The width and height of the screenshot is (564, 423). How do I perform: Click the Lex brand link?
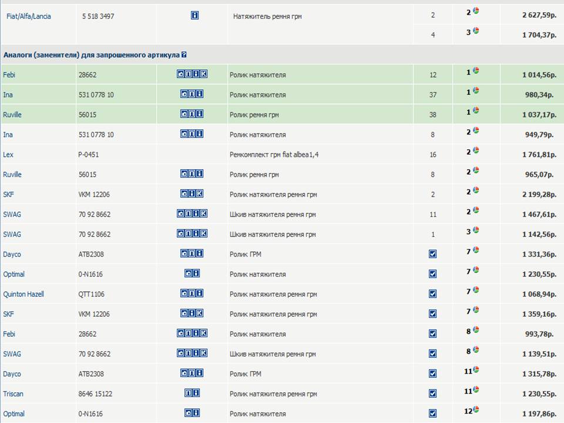(8, 155)
